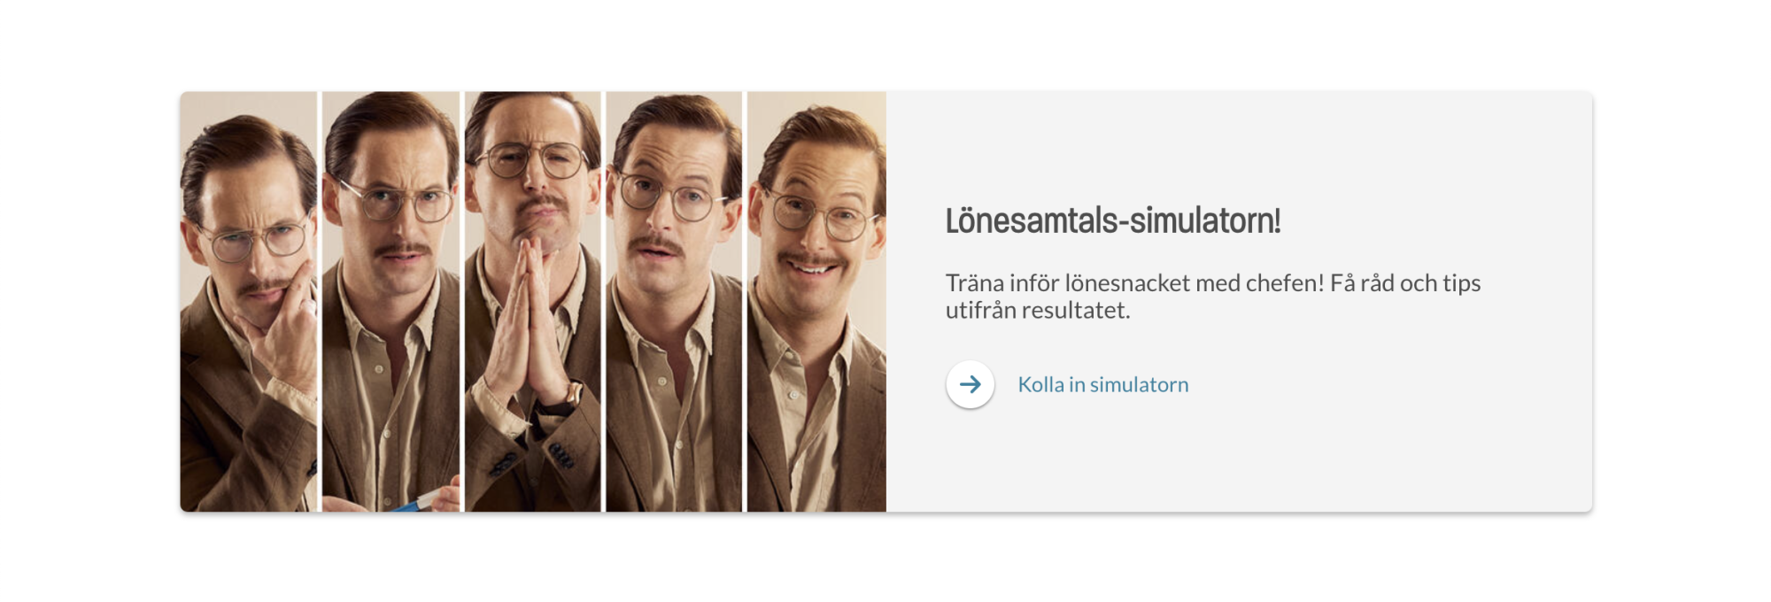Click the circular right-arrow icon button
This screenshot has height=602, width=1771.
pos(970,384)
